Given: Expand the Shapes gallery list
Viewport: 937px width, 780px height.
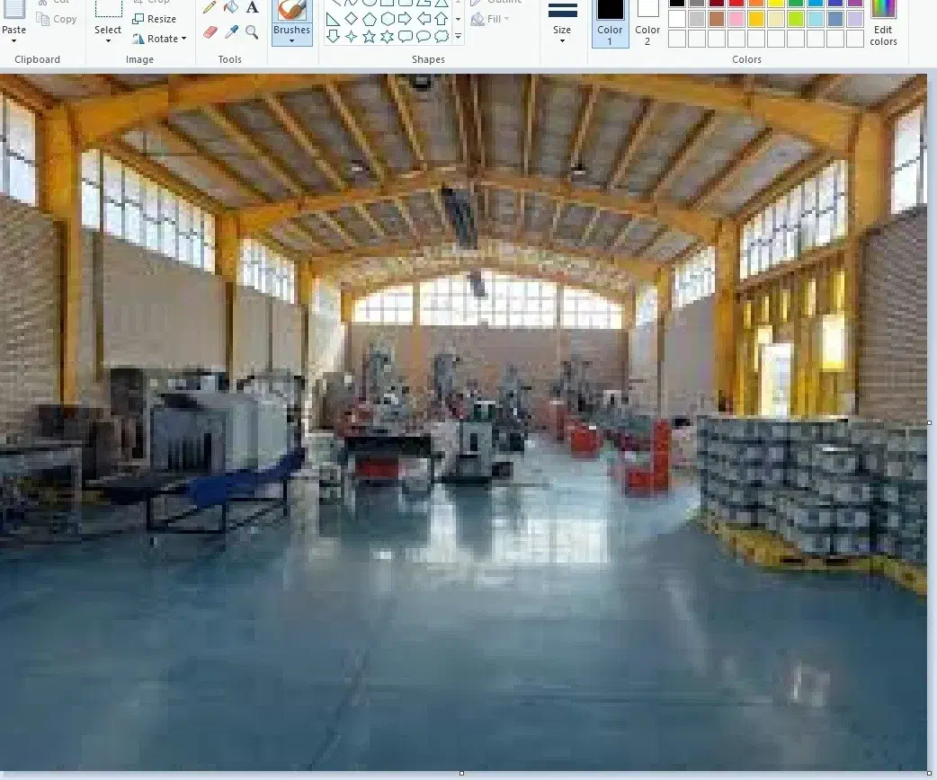Looking at the screenshot, I should pyautogui.click(x=458, y=37).
